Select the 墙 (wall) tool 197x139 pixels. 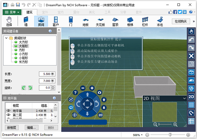tap(26, 21)
